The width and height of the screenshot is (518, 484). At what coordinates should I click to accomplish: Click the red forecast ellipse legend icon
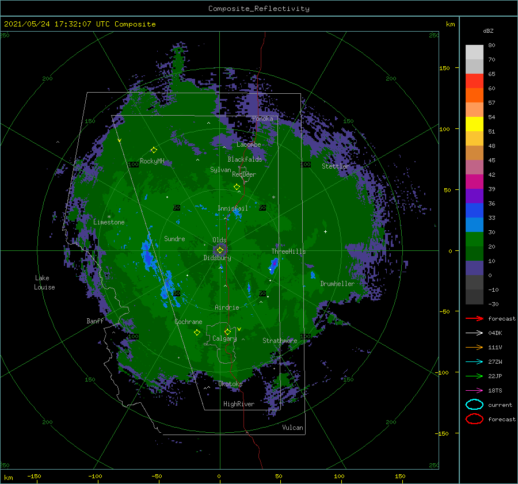tap(474, 419)
